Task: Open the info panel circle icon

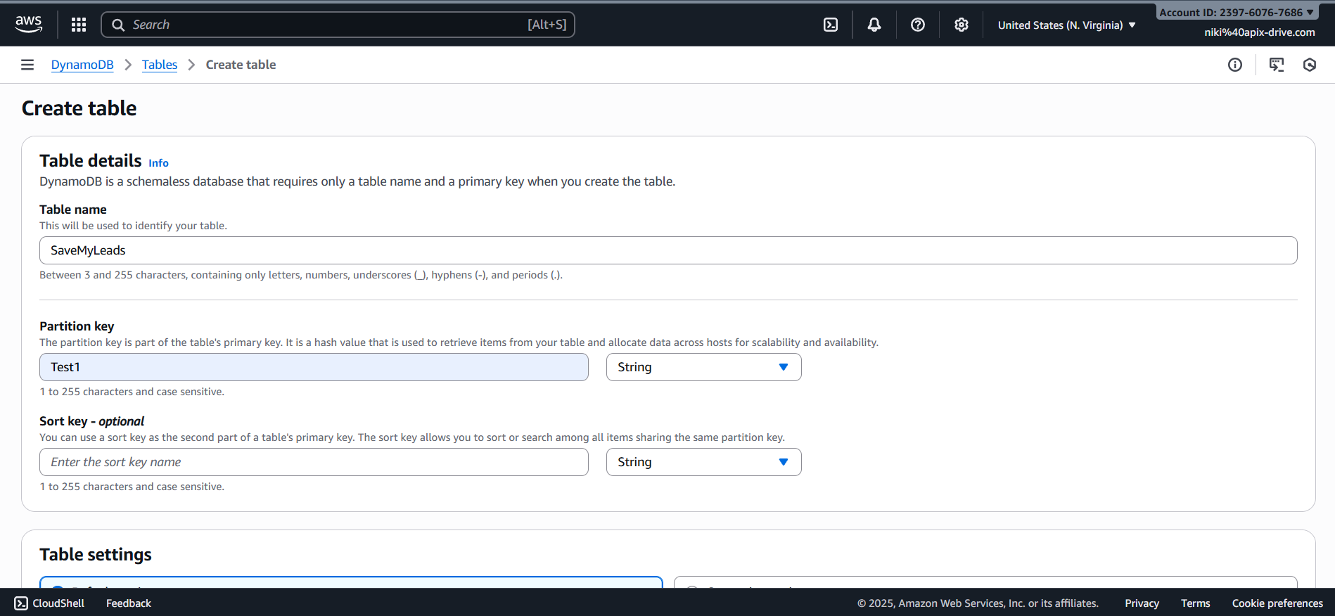Action: tap(1235, 65)
